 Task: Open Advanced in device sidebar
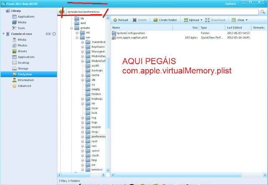[x=22, y=86]
